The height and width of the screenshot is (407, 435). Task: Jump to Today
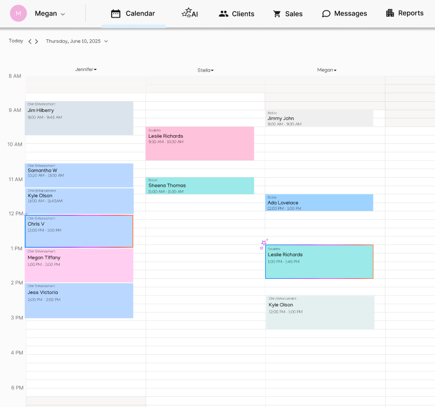(16, 41)
